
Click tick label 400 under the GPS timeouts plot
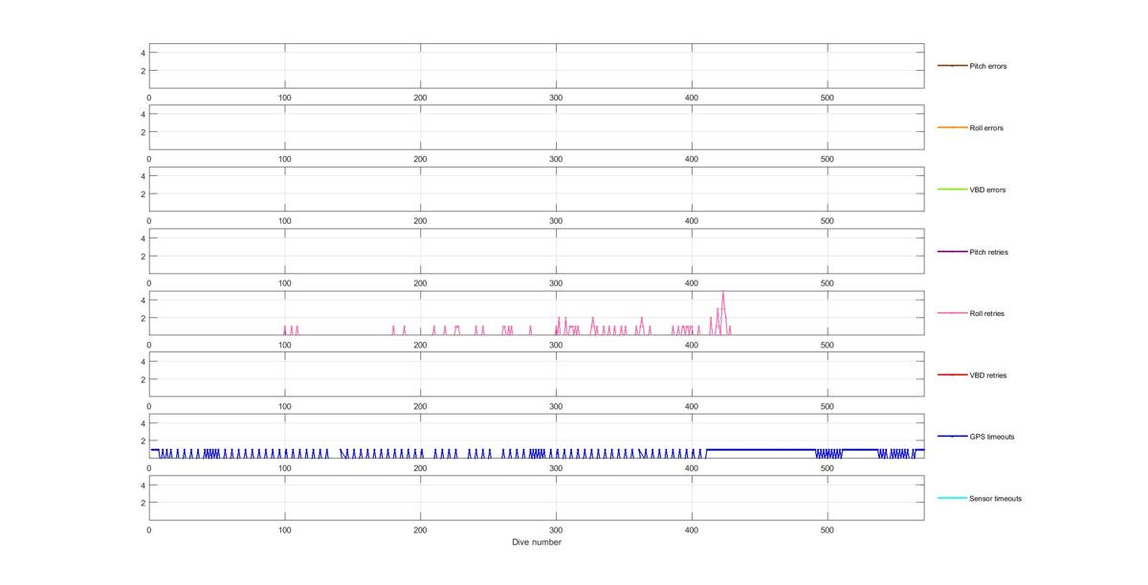tap(692, 468)
